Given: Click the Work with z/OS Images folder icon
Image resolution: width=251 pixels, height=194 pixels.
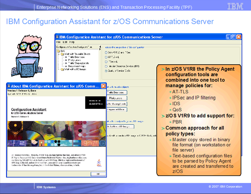Looking at the screenshot, I should [x=63, y=70].
